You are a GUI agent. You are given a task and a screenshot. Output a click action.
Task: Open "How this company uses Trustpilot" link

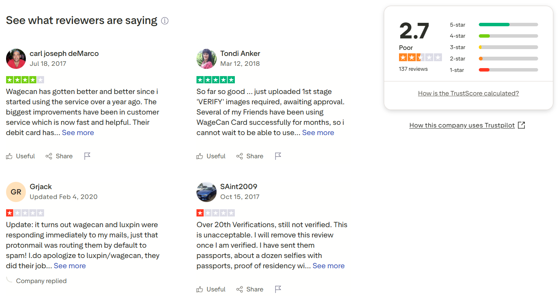(462, 125)
